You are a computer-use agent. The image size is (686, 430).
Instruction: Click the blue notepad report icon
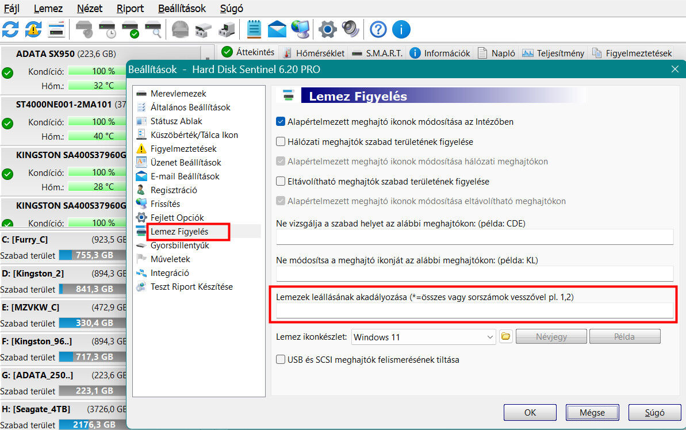tap(254, 29)
